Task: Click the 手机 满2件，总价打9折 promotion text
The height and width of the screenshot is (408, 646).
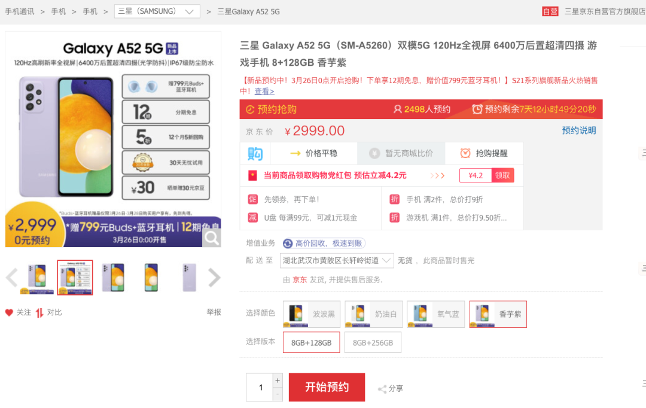Action: 444,199
